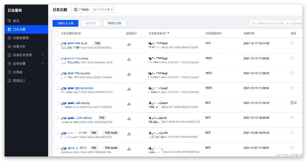The width and height of the screenshot is (307, 161).
Task: Open monitoring chart icon for -nohup row
Action: pos(129,59)
